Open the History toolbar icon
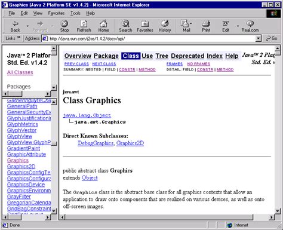 click(x=165, y=26)
